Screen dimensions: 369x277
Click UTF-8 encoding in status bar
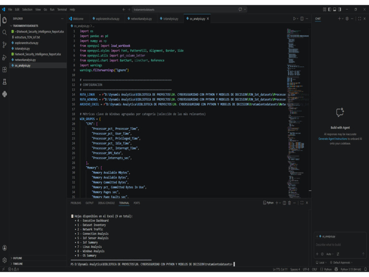[x=306, y=269]
